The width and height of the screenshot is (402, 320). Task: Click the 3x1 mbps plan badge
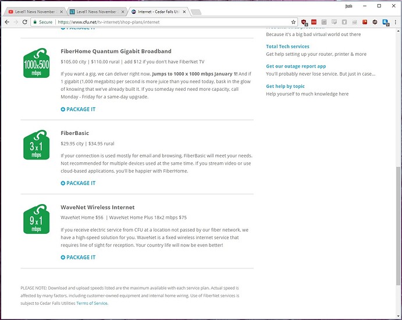[x=36, y=145]
